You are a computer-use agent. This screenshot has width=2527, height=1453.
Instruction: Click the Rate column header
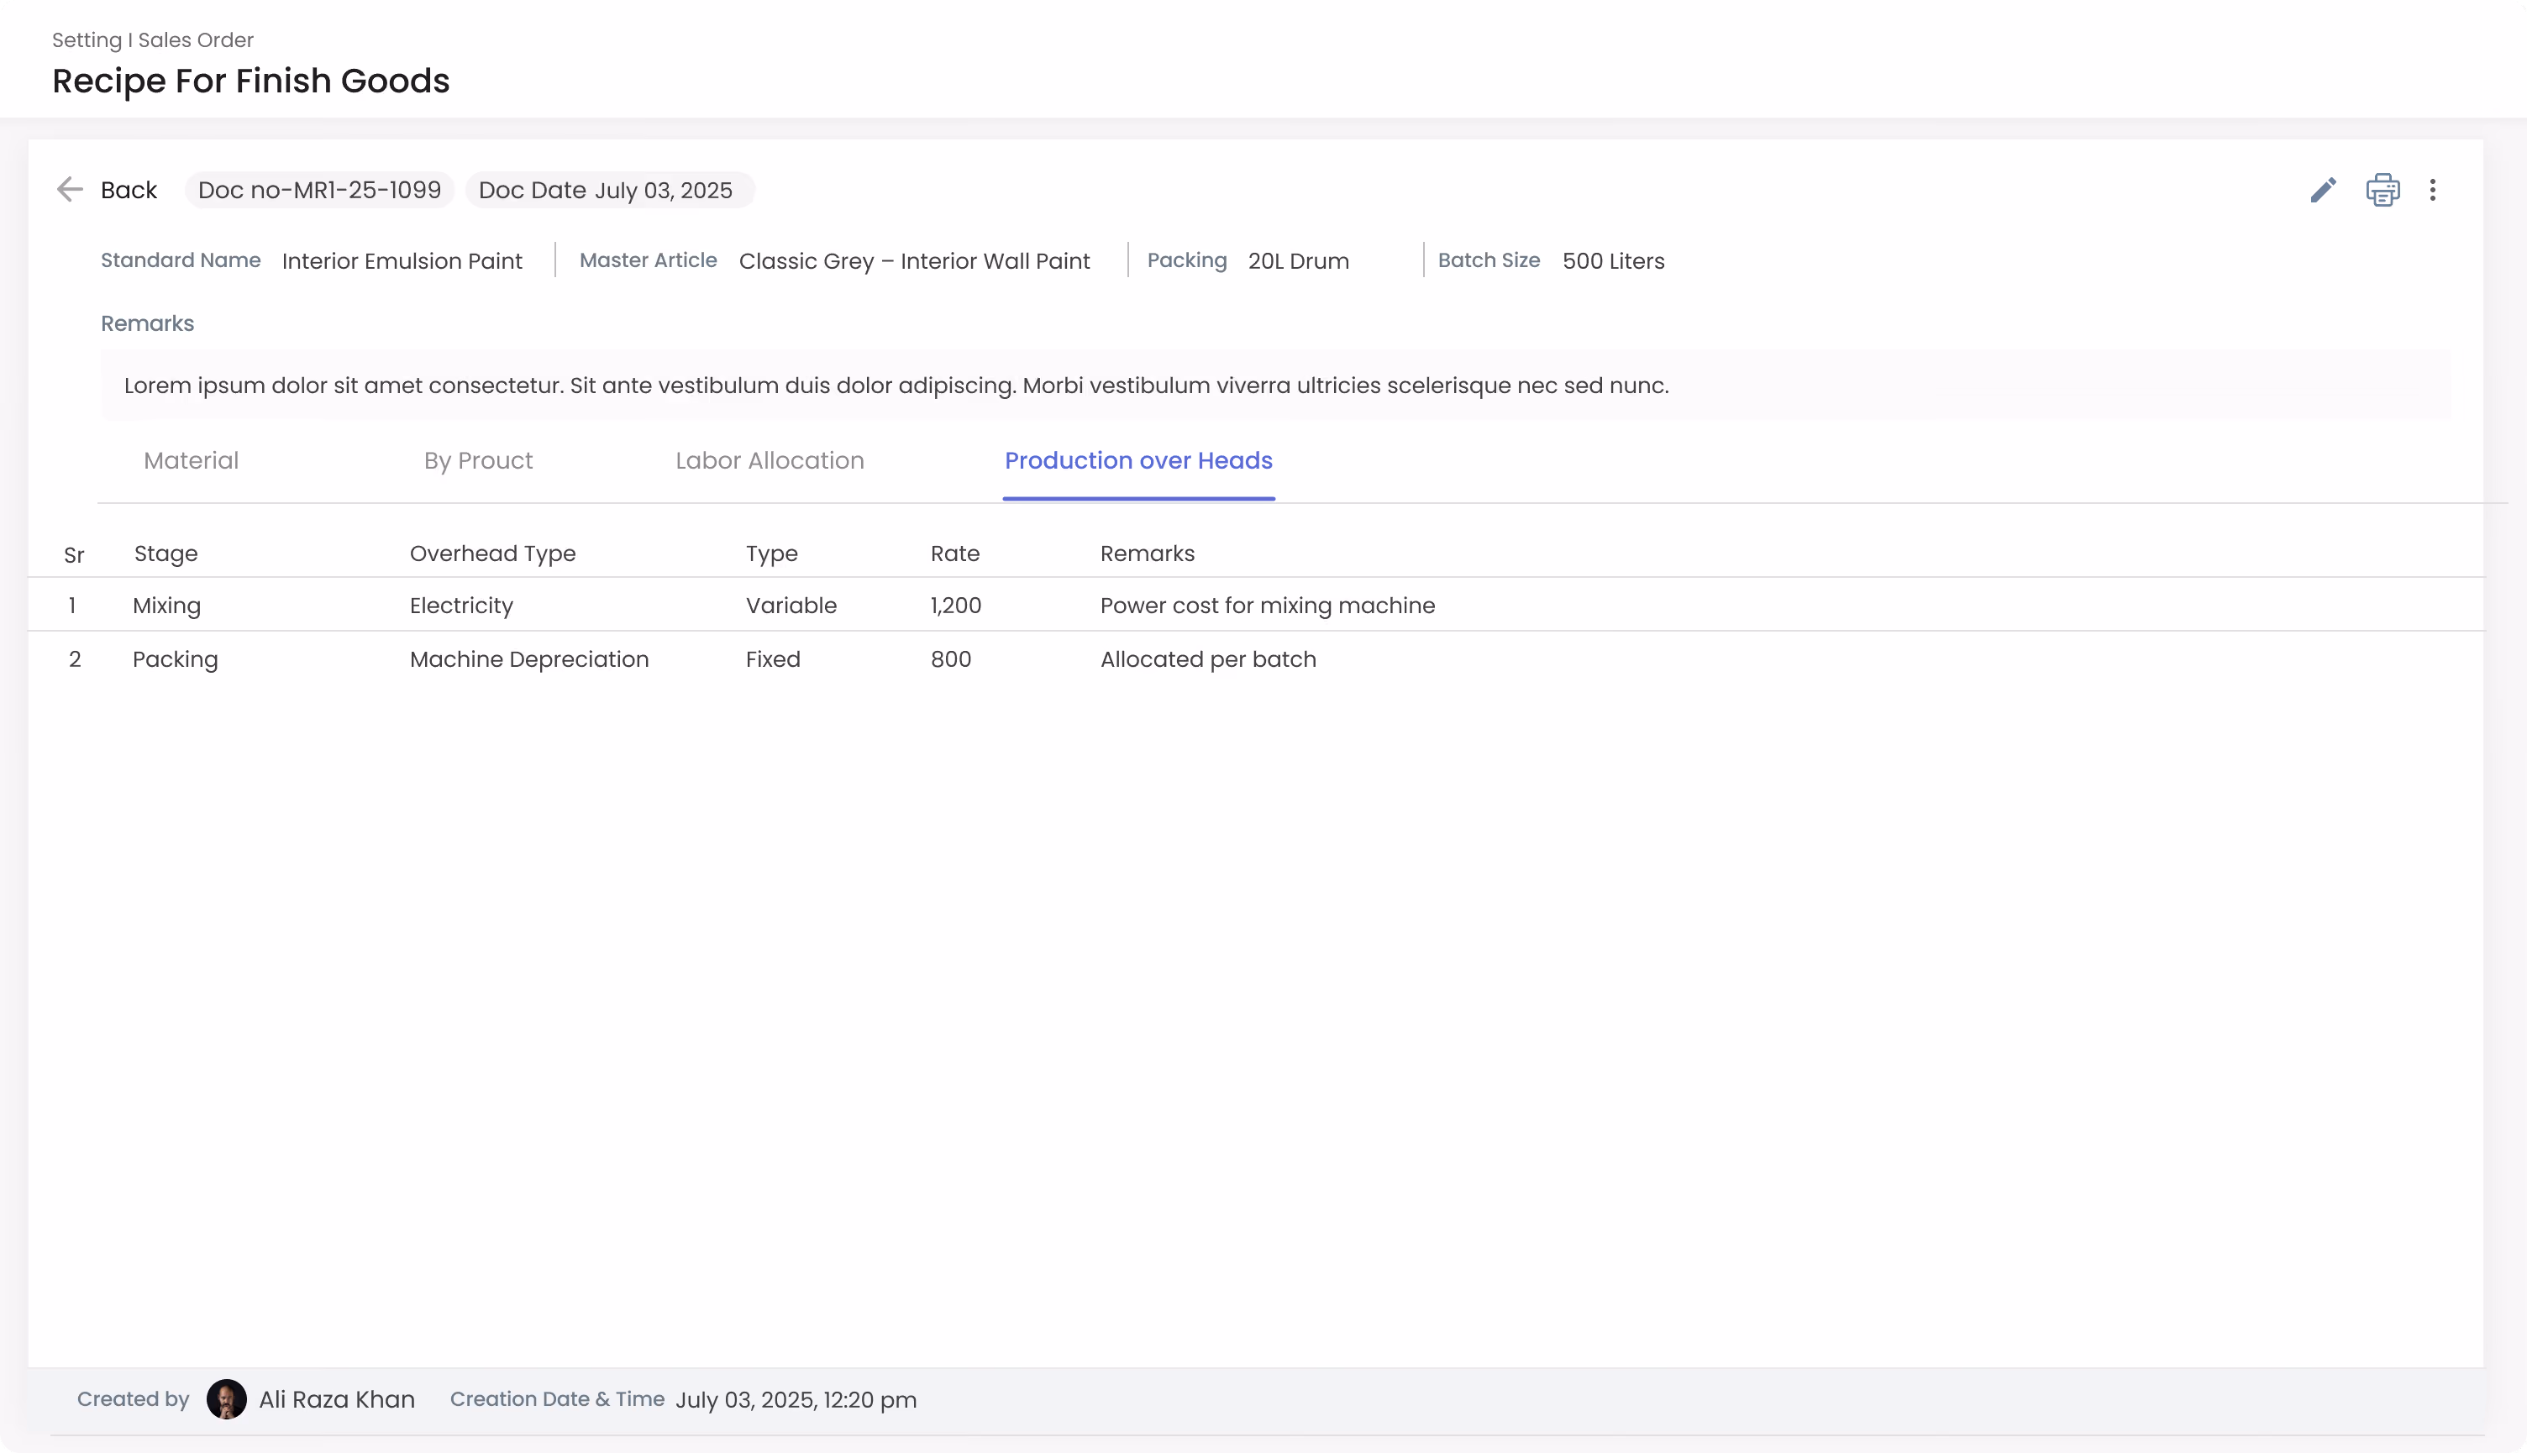(x=955, y=553)
